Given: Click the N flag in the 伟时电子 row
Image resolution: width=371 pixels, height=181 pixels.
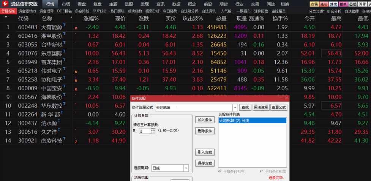Looking at the screenshot, I should coord(76,72).
